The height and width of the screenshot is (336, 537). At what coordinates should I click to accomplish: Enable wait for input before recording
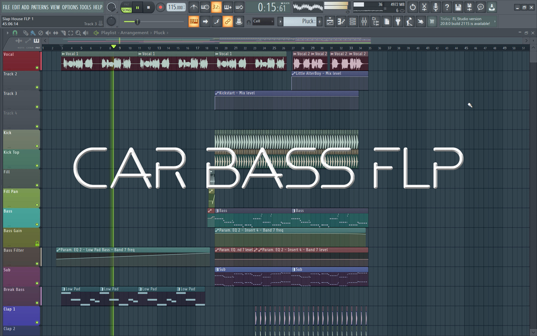click(x=205, y=7)
